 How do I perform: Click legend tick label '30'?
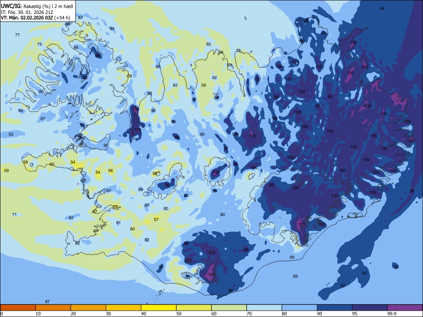(108, 314)
